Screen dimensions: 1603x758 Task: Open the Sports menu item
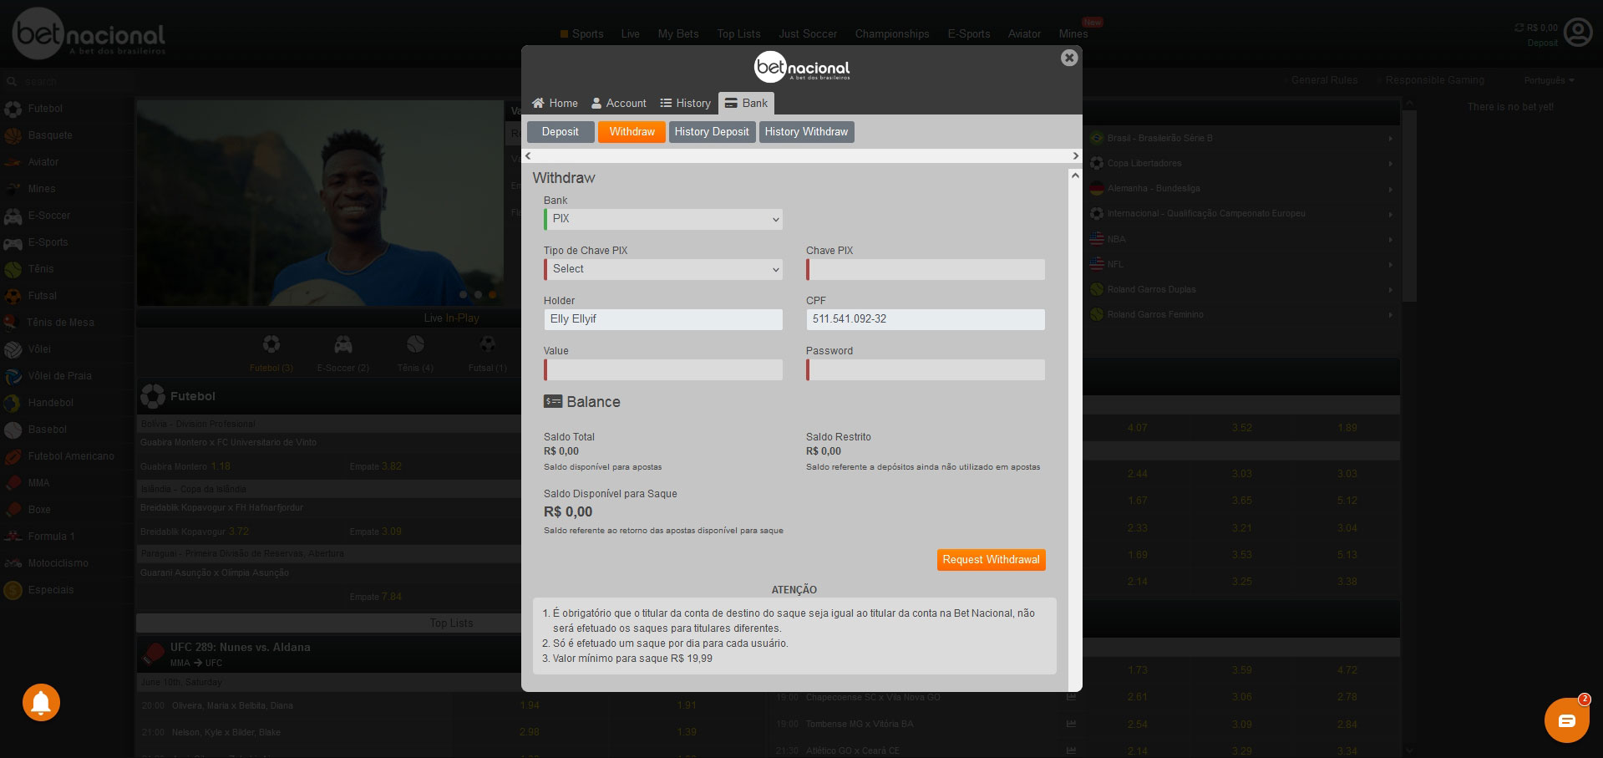point(582,34)
